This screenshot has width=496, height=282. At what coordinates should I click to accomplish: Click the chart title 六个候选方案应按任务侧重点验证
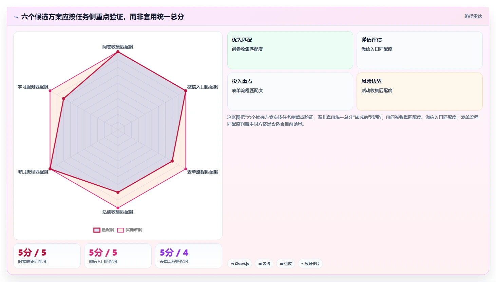tap(102, 17)
